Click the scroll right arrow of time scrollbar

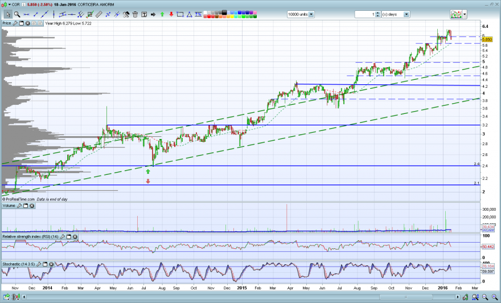coord(458,297)
